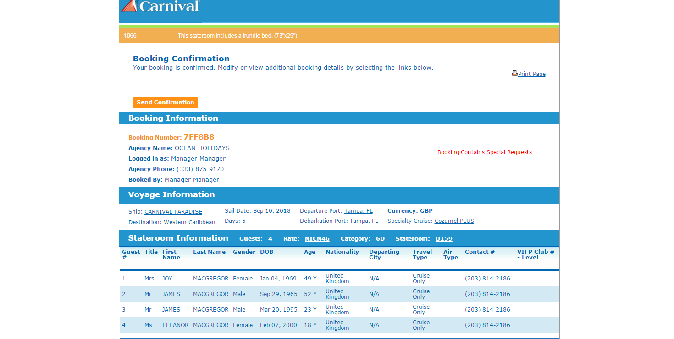This screenshot has width=674, height=339.
Task: Click the age 49 Y cell
Action: tap(310, 279)
